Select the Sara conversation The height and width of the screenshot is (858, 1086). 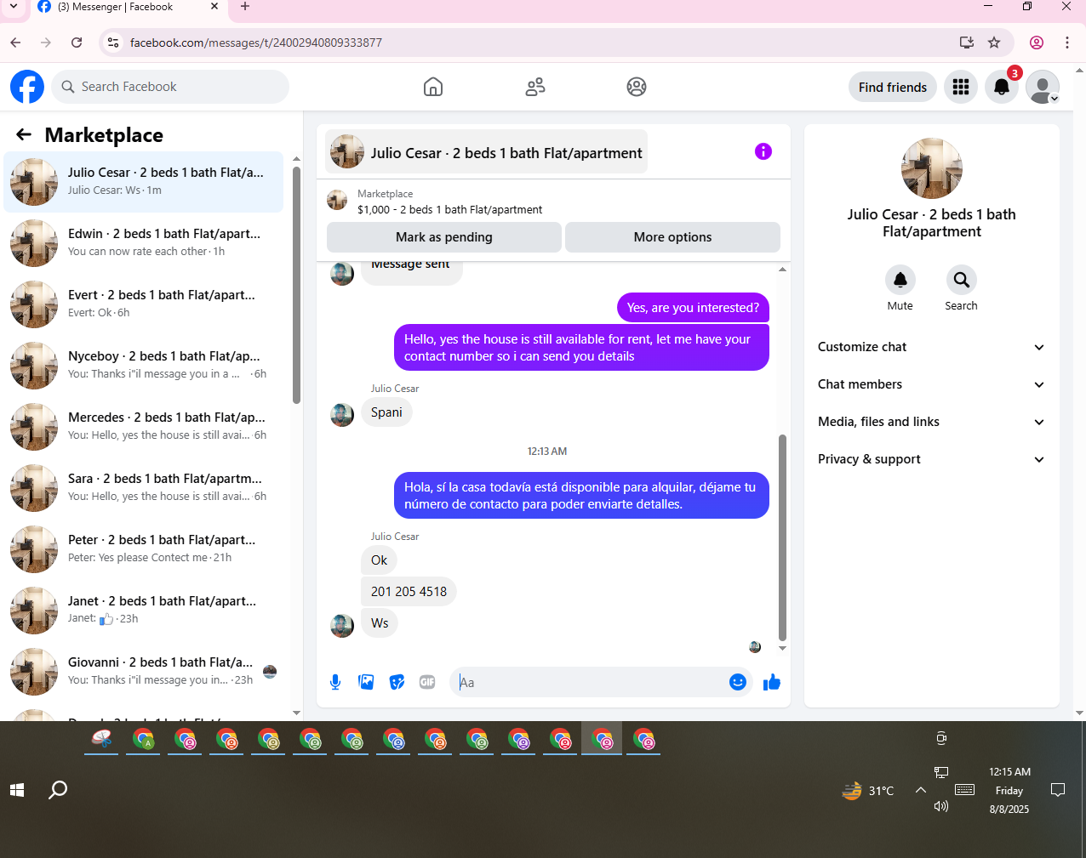(x=144, y=488)
